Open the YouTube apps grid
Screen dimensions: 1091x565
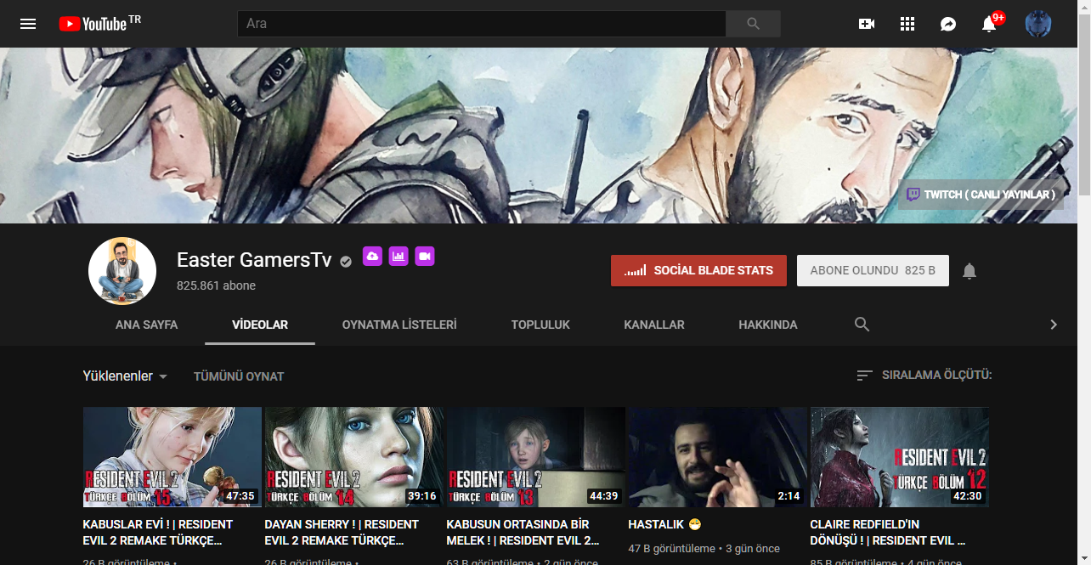pos(907,24)
